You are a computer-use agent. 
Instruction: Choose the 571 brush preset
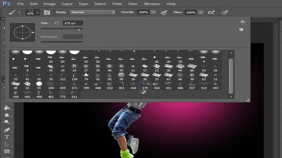coord(74,86)
